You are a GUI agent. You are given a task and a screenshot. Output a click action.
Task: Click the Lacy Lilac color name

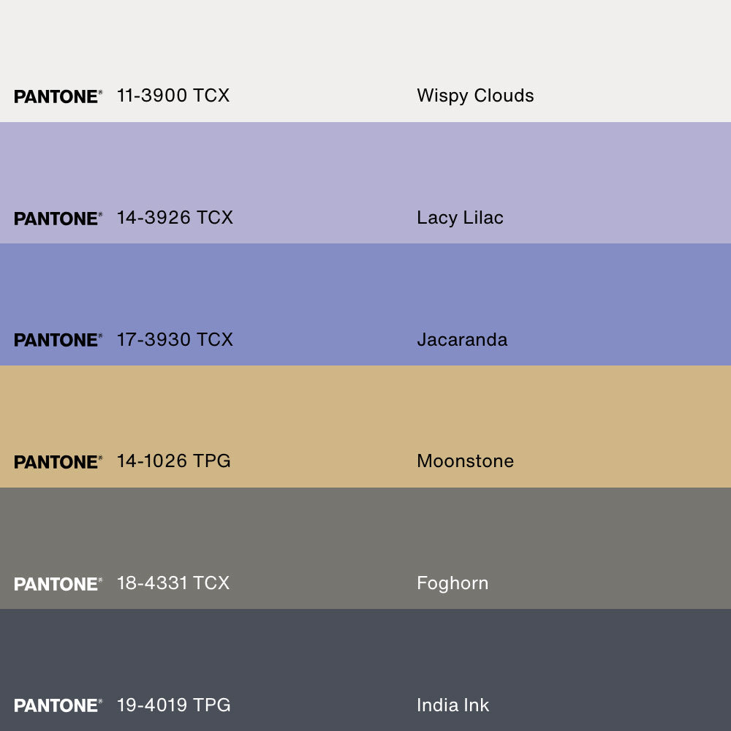pyautogui.click(x=460, y=218)
